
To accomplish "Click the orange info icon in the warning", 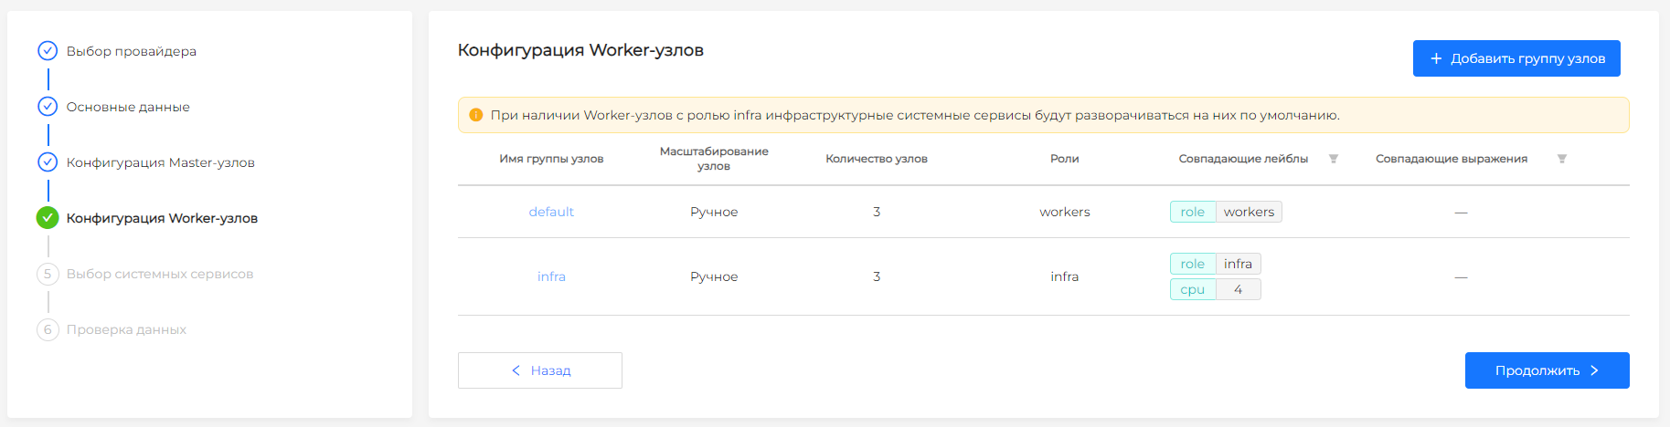I will point(475,115).
